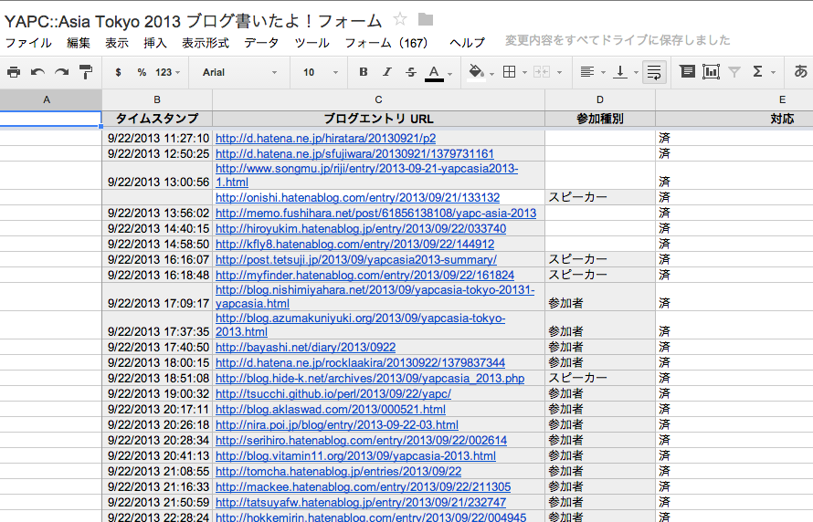Image resolution: width=813 pixels, height=522 pixels.
Task: Toggle bold formatting
Action: (x=364, y=72)
